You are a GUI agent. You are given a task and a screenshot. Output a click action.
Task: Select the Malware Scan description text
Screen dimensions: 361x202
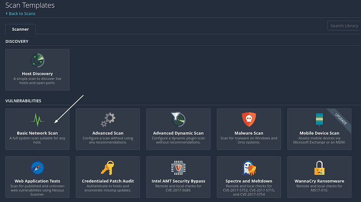249,140
